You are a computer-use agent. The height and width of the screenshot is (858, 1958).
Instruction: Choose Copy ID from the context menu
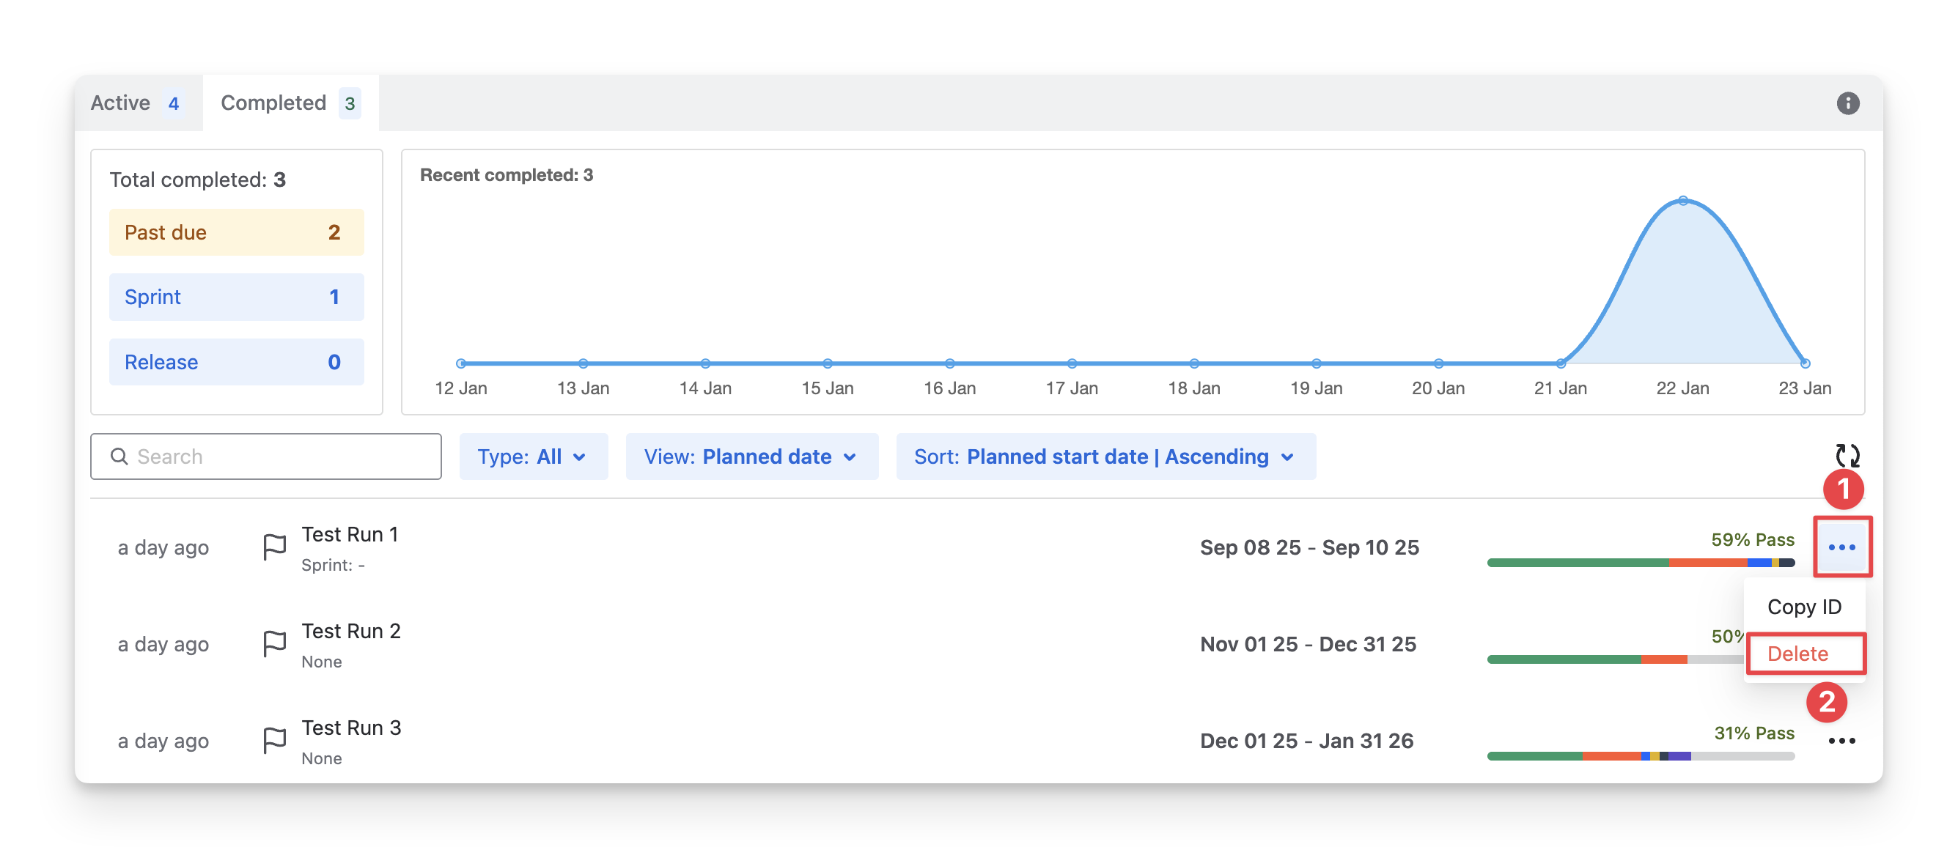[1804, 607]
